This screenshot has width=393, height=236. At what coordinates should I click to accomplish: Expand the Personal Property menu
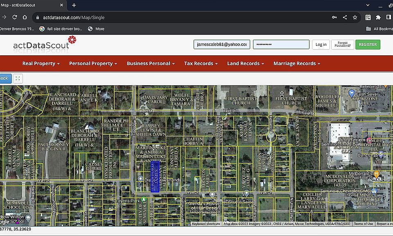(x=93, y=64)
